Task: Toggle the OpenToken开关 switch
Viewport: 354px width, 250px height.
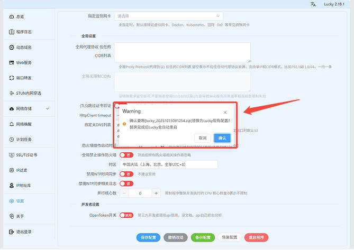Action: pos(126,216)
